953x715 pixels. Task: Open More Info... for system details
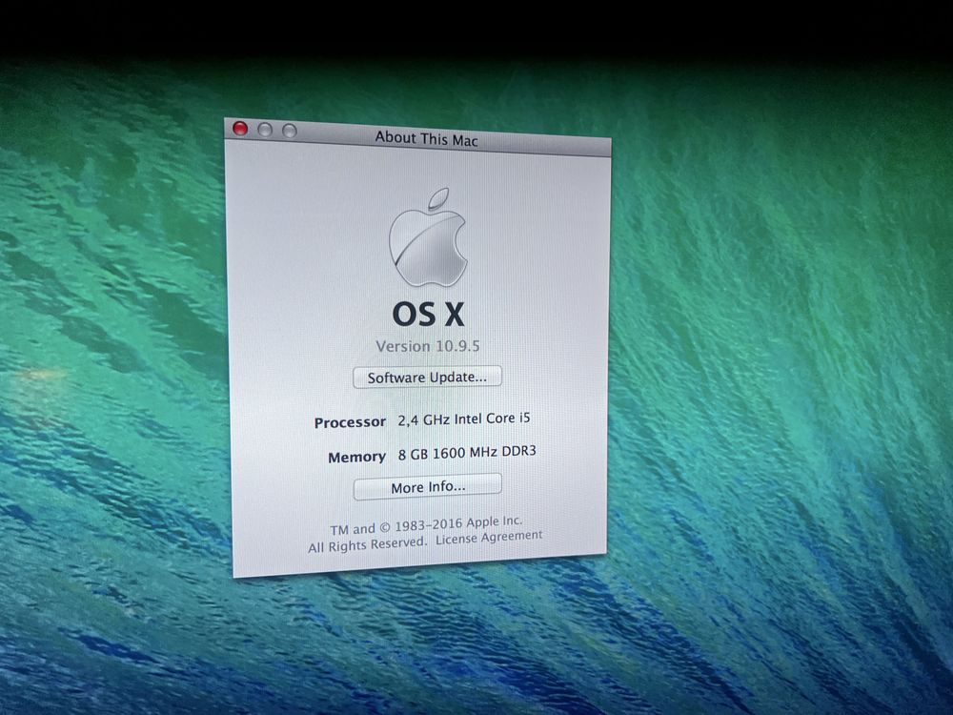pyautogui.click(x=428, y=487)
